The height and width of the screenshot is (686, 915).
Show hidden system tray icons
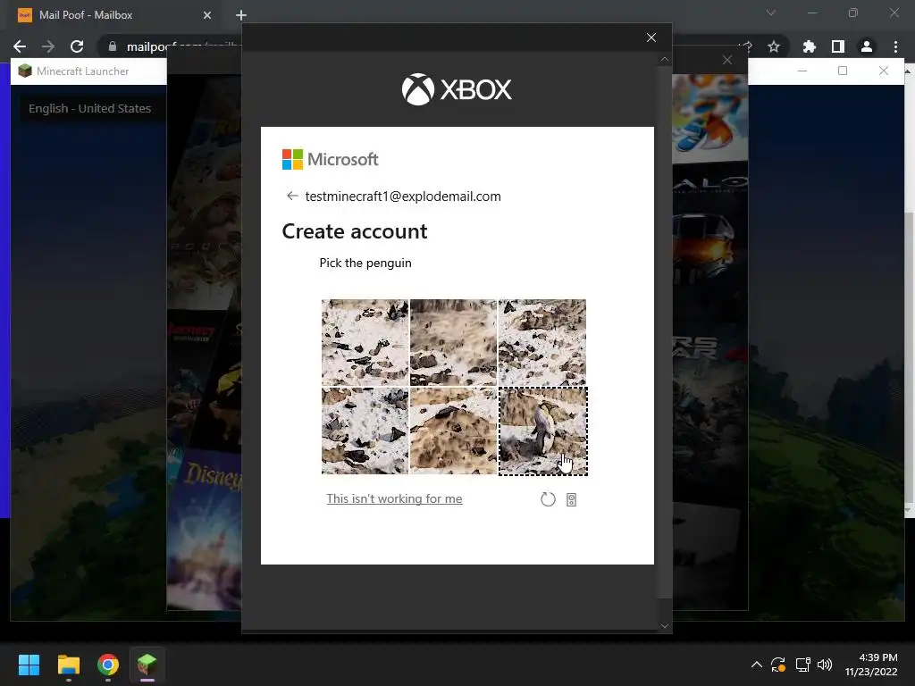pyautogui.click(x=757, y=665)
